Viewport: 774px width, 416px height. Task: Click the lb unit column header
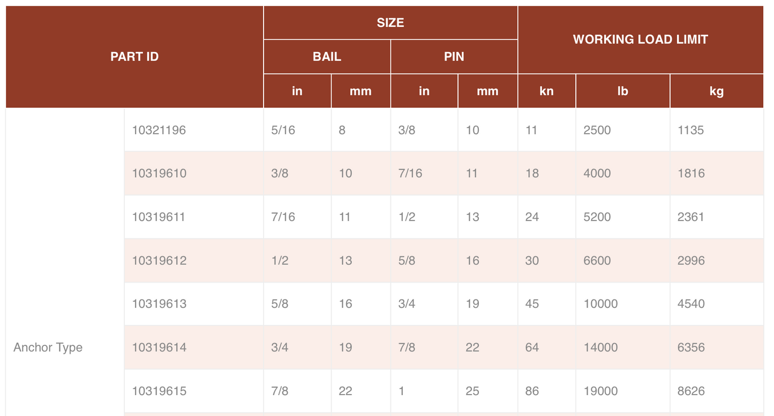pyautogui.click(x=622, y=91)
